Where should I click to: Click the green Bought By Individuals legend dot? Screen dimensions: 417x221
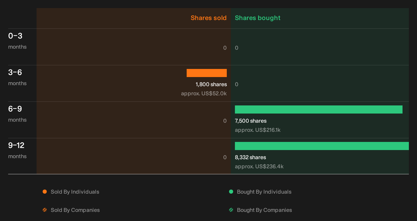point(231,192)
